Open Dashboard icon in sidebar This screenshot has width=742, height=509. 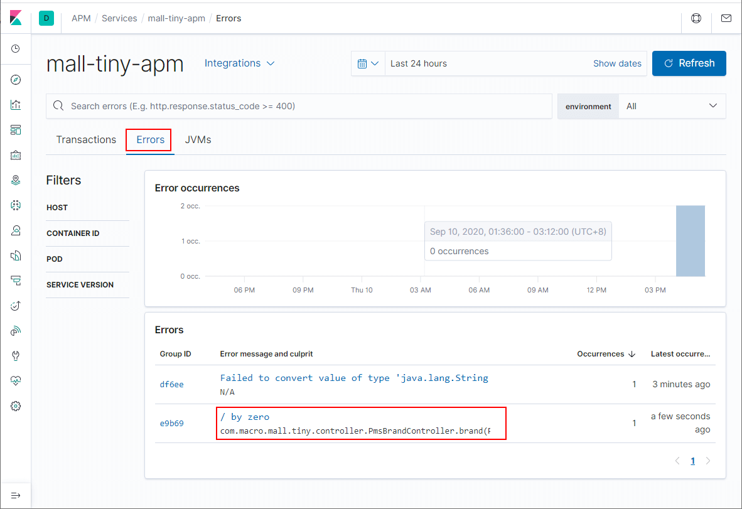[x=16, y=130]
